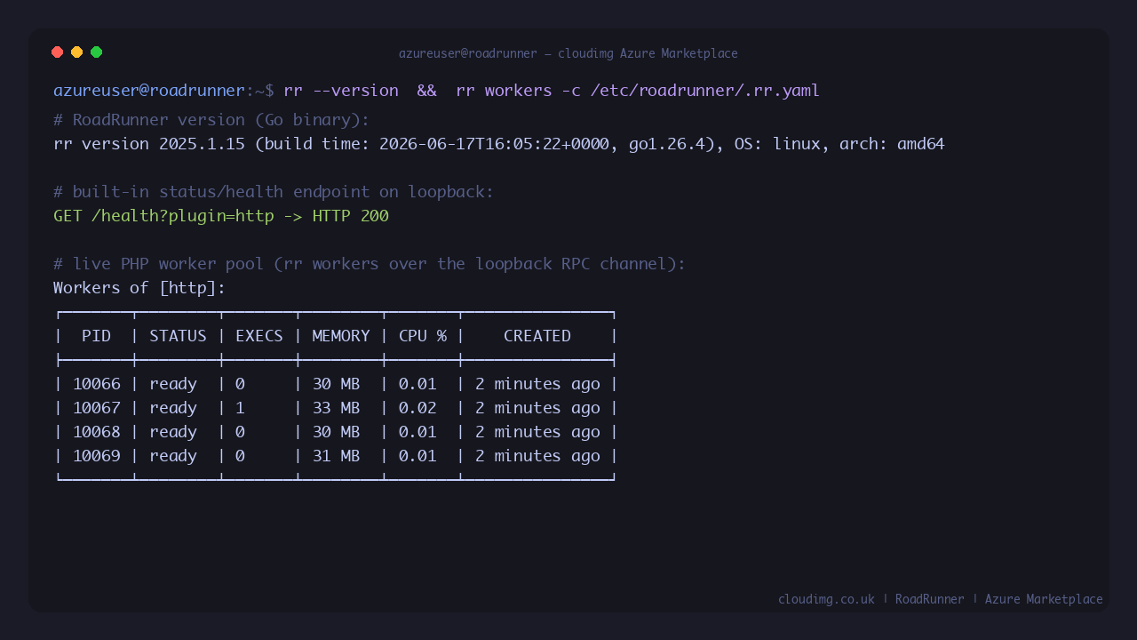Click the ready status of worker 10068
1137x640 pixels.
173,432
